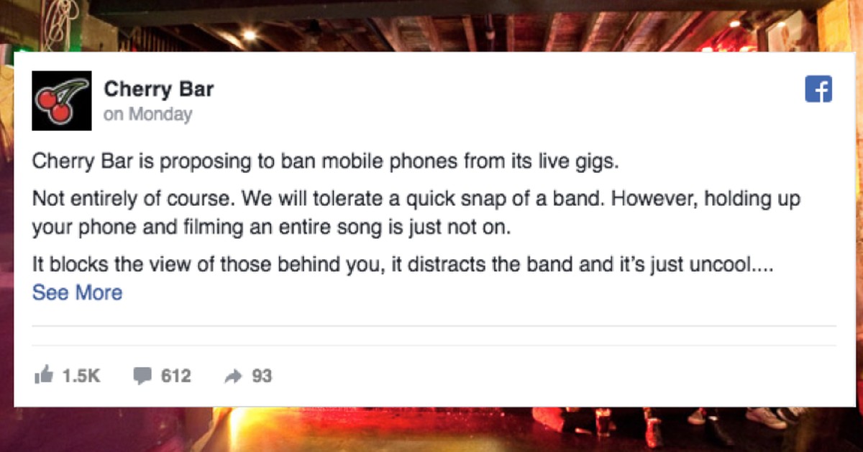
Task: Click the 612 comments count
Action: point(176,376)
